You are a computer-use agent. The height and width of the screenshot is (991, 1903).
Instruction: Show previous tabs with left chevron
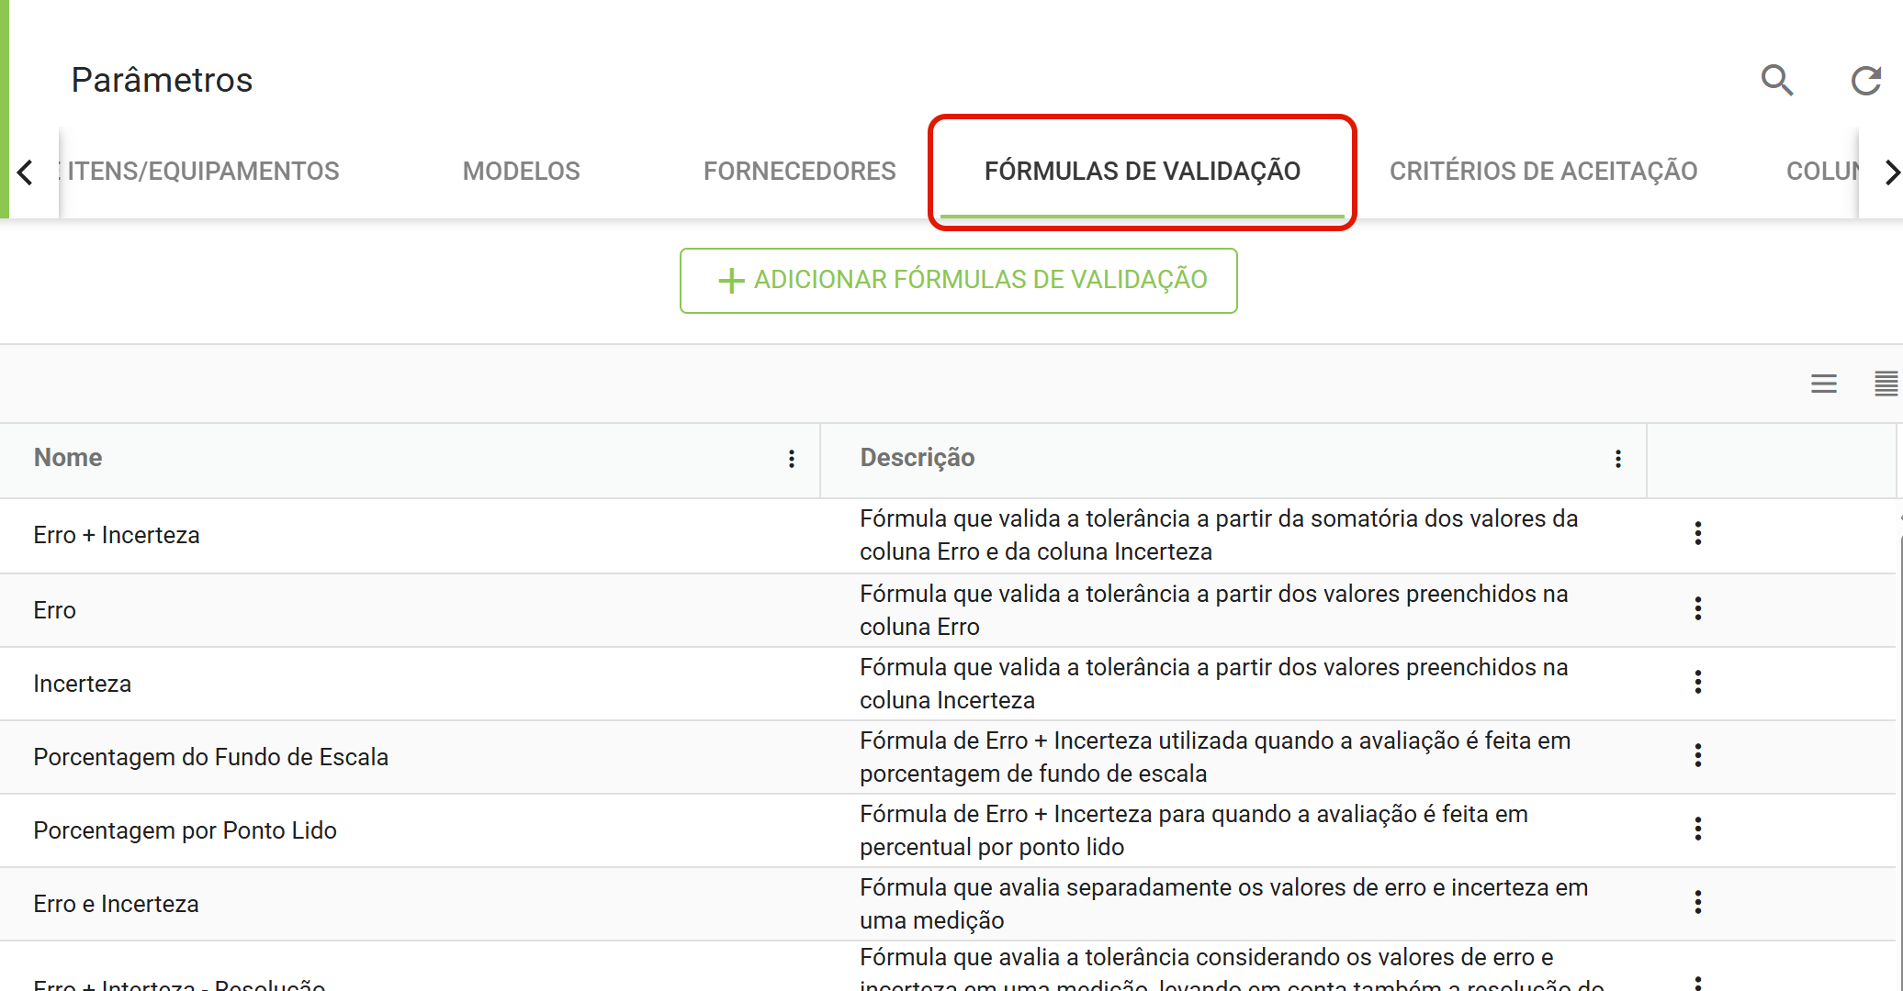[26, 172]
